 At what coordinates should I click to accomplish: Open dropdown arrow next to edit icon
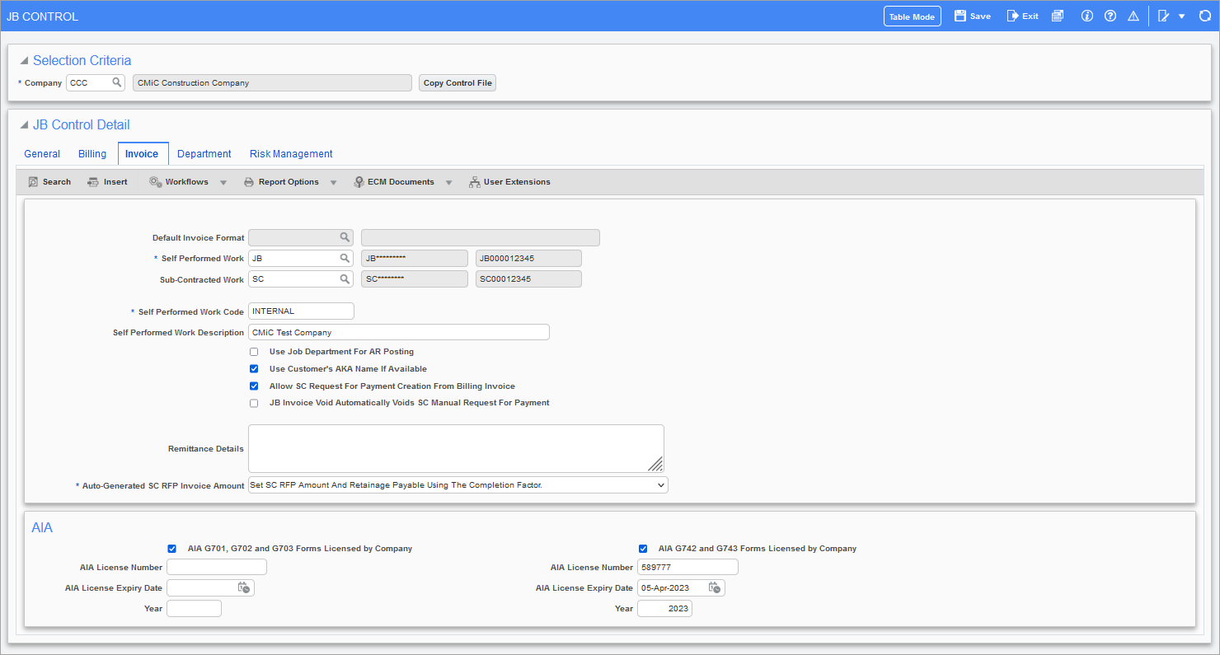coord(1181,16)
